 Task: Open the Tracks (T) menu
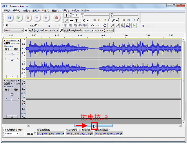tap(46, 10)
